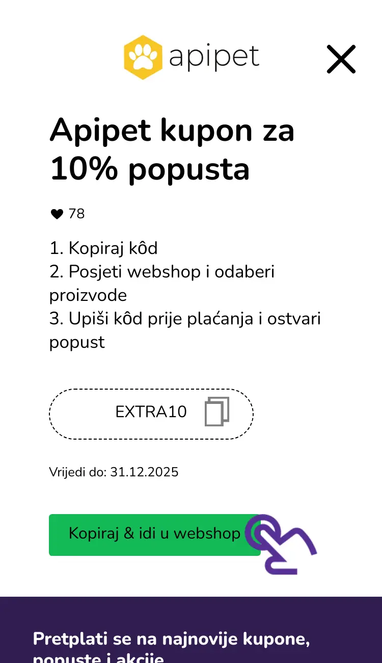Click the copy icon beside EXTRA10
Viewport: 382px width, 663px height.
coord(217,412)
